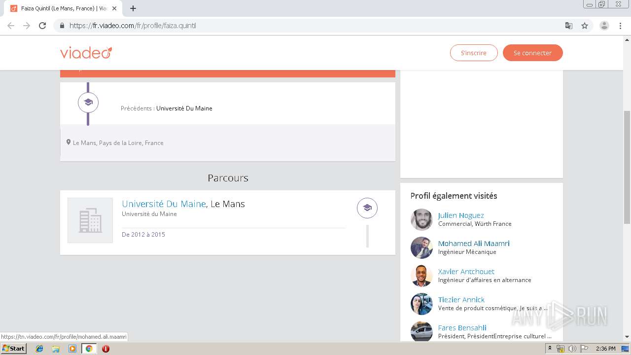Viewport: 631px width, 355px height.
Task: Go forward in browser history
Action: (x=27, y=26)
